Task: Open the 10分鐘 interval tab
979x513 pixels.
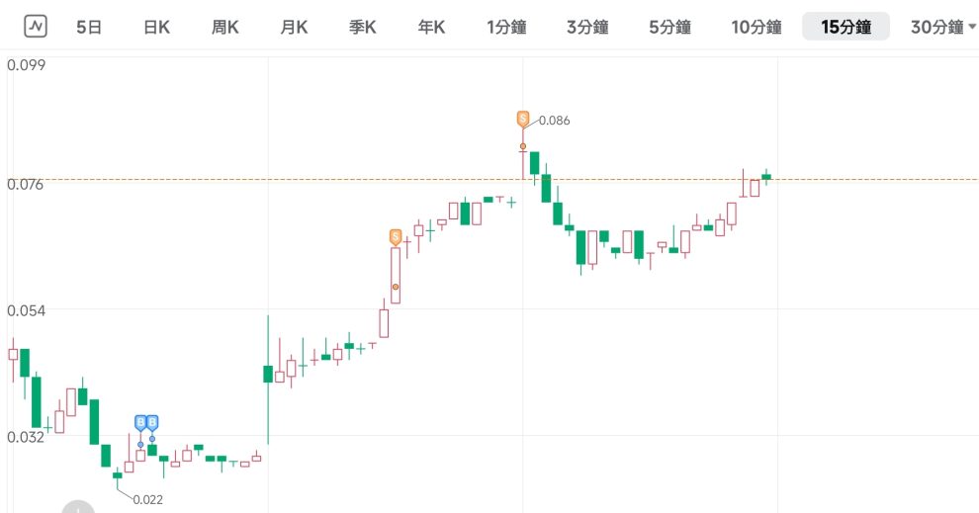Action: pyautogui.click(x=756, y=27)
